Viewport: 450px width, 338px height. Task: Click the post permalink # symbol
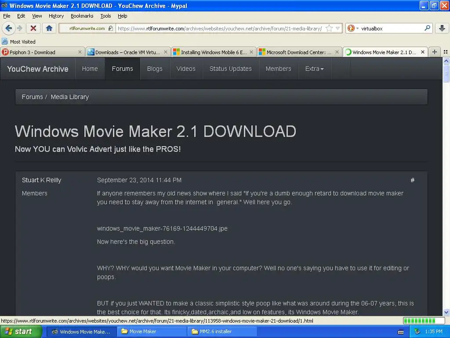[412, 180]
